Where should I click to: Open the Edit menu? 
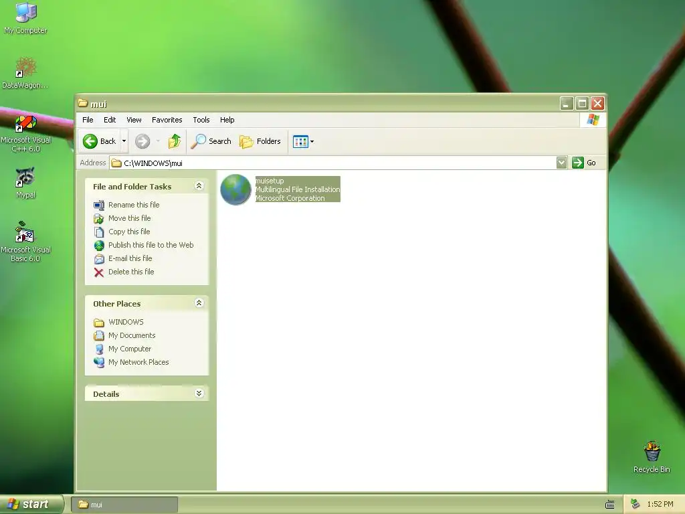click(x=110, y=120)
